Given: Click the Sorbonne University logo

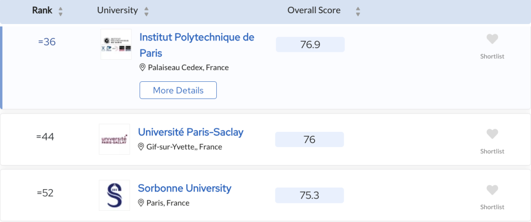Looking at the screenshot, I should click(114, 195).
